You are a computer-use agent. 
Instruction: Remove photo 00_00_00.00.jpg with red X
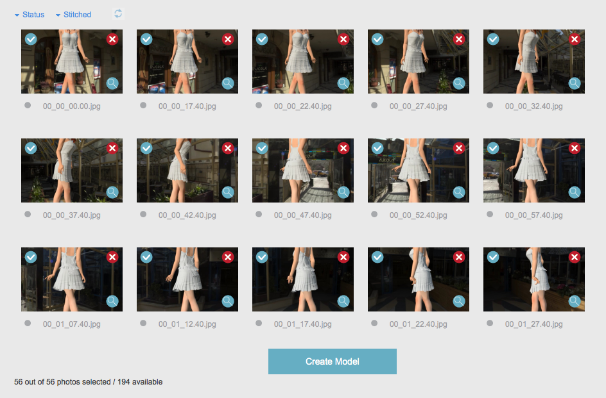point(112,39)
